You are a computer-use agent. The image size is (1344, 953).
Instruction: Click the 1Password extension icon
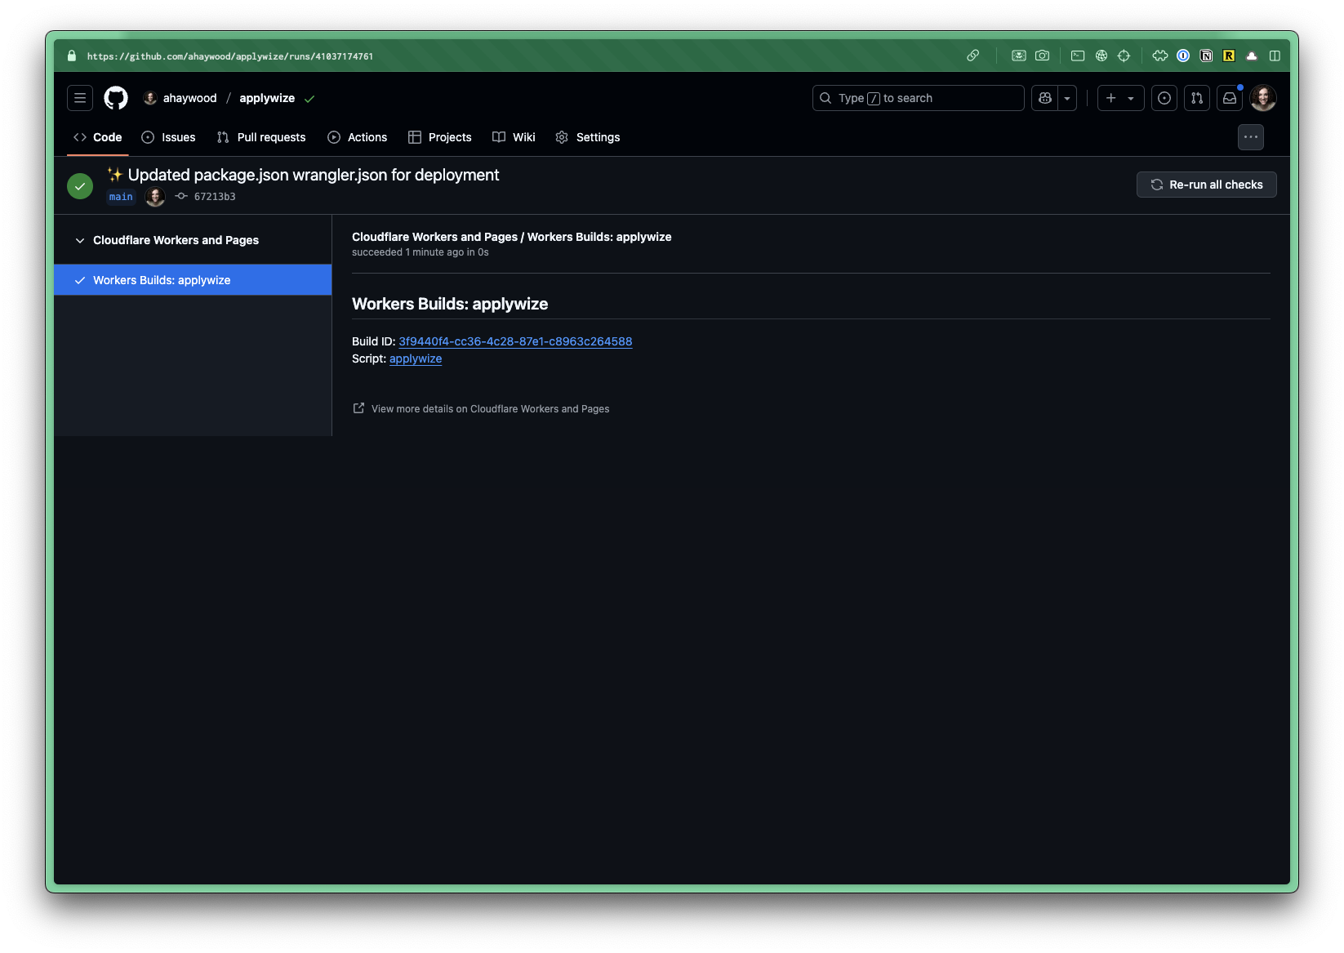1183,56
